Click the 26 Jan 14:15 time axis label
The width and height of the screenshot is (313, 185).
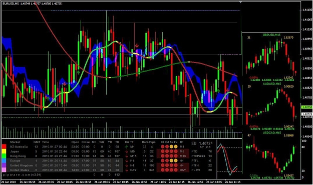point(233,182)
